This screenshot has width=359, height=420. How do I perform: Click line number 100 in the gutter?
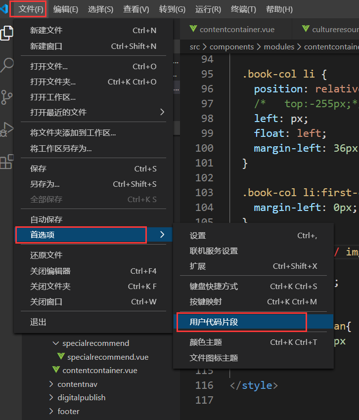204,148
